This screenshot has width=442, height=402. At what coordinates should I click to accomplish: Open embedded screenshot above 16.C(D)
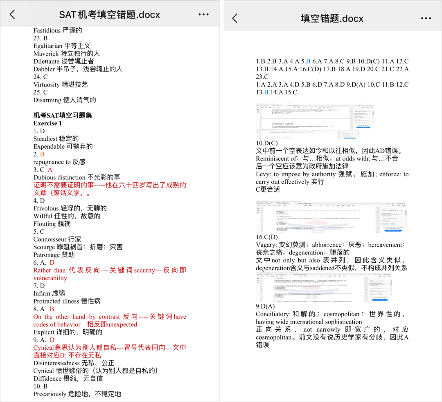[x=331, y=217]
